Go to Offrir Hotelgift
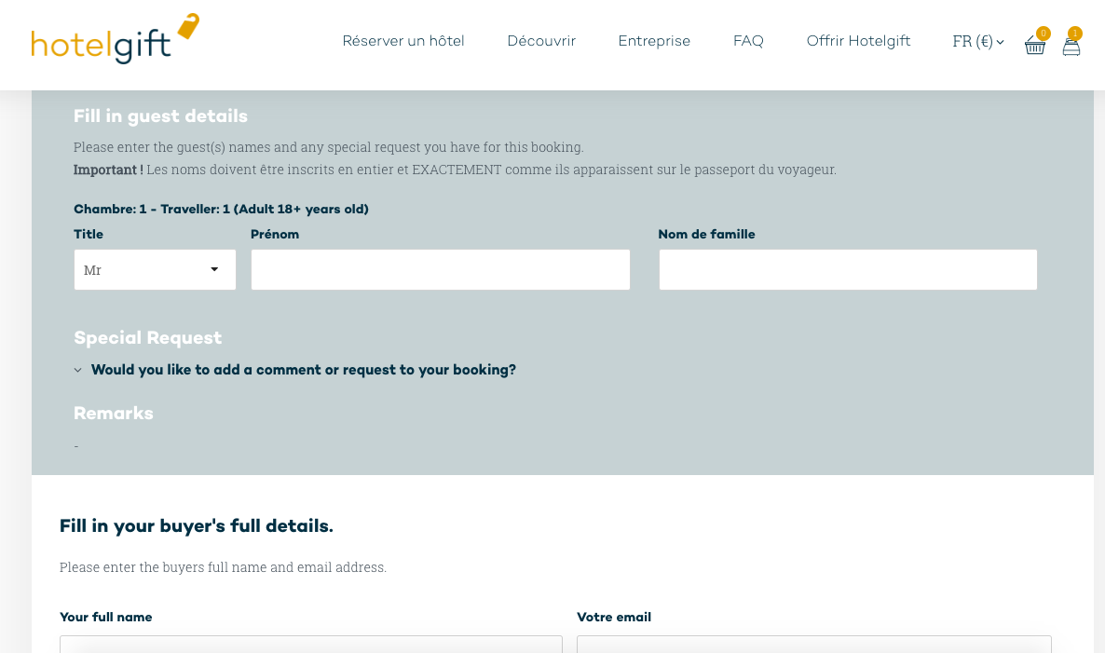The image size is (1105, 653). tap(858, 41)
